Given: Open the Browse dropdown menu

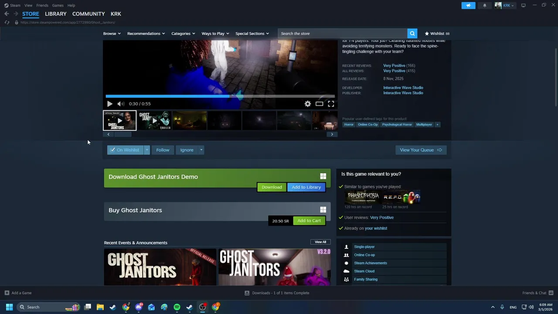Looking at the screenshot, I should [x=112, y=34].
